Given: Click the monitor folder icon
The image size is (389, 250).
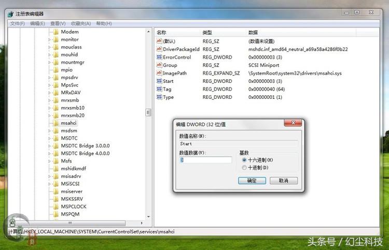Looking at the screenshot, I should point(56,39).
